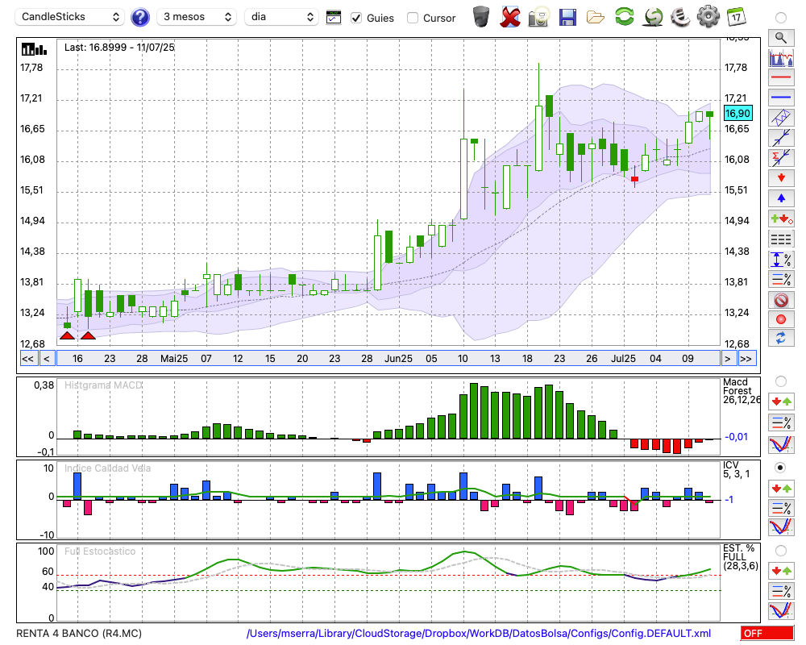Click the 16,90 current price label
Screen dimensions: 806x645
pos(737,113)
